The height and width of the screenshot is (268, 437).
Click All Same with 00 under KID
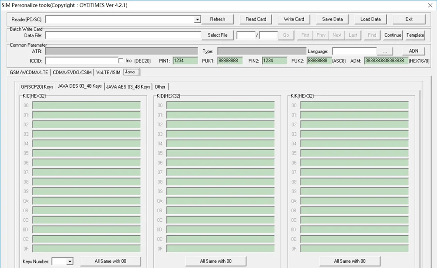(x=215, y=261)
